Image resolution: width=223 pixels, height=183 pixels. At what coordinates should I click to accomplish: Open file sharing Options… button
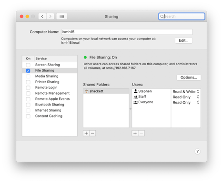tap(189, 77)
